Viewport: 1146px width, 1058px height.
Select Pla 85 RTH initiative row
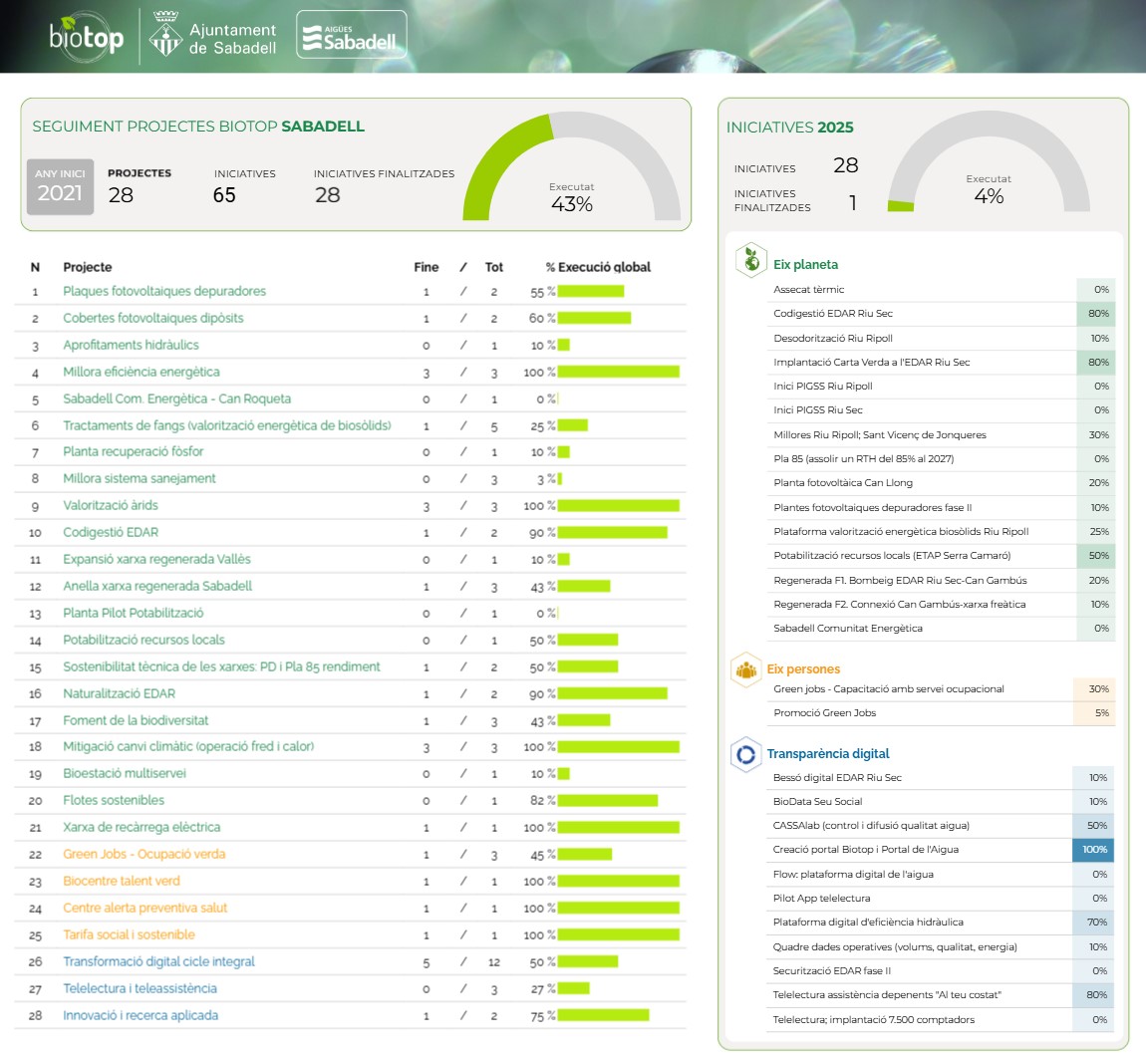(x=942, y=459)
